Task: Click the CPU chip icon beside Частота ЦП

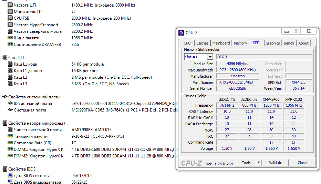Action: [10, 5]
